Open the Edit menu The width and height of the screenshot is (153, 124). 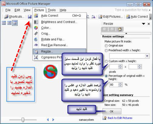click(x=17, y=10)
